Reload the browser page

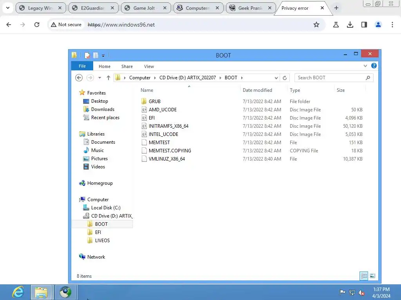click(37, 25)
